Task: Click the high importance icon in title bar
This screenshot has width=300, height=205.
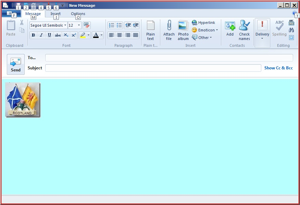Action: point(49,5)
